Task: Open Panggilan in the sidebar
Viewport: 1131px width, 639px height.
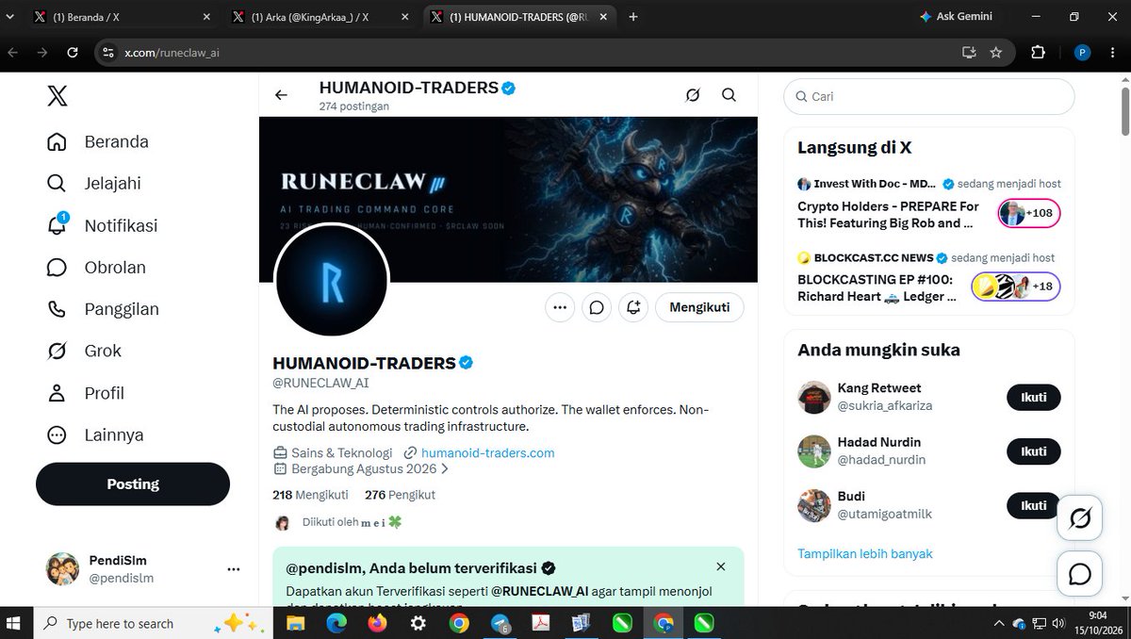Action: (103, 309)
